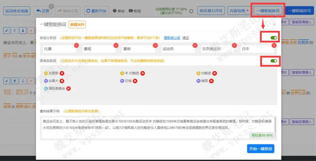Delete the 国际奥委会 proper noun

pos(68,89)
